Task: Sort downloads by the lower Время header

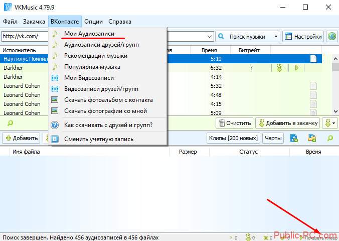Action: tap(314, 152)
